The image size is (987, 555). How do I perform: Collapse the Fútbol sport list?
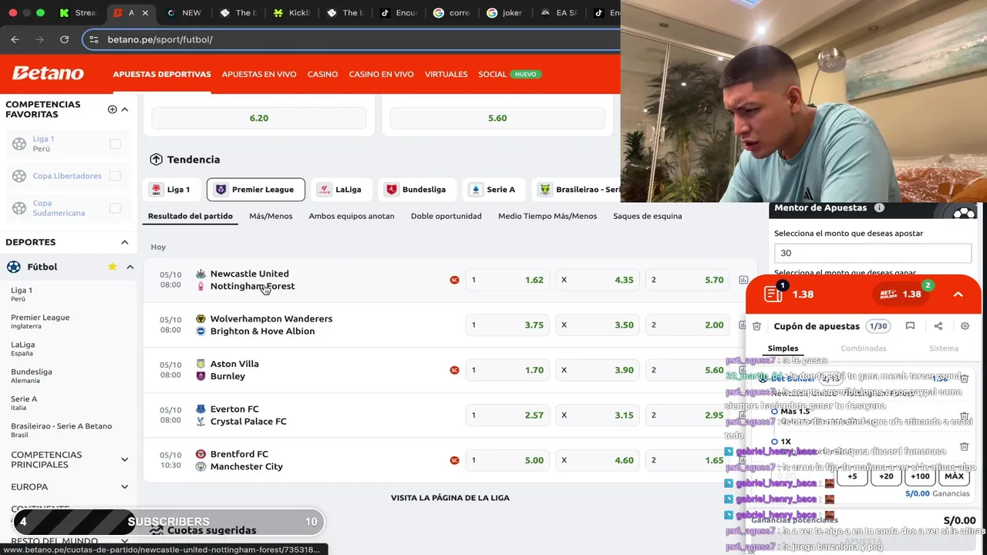click(x=130, y=267)
